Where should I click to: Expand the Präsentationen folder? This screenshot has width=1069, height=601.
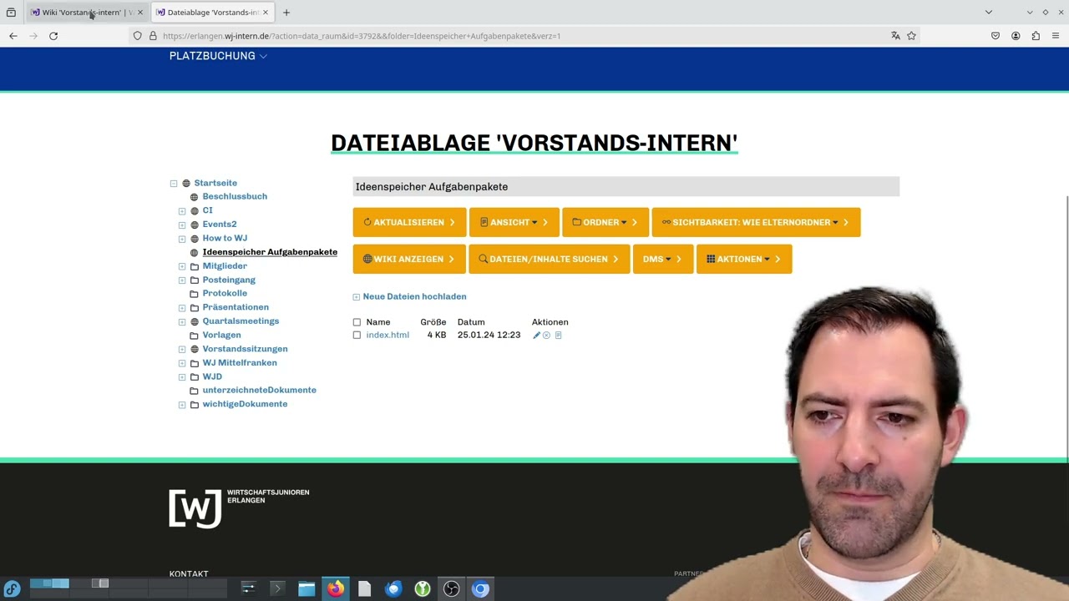pyautogui.click(x=182, y=308)
